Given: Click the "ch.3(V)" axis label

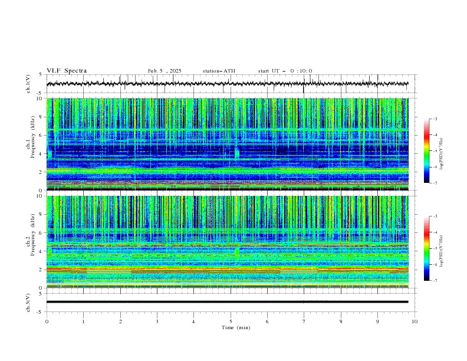Looking at the screenshot, I should [28, 303].
